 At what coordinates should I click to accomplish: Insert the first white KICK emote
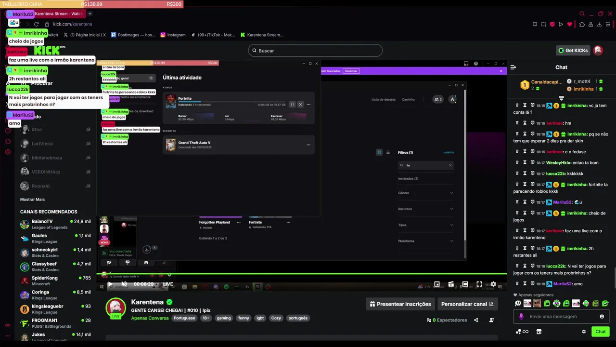(518, 304)
